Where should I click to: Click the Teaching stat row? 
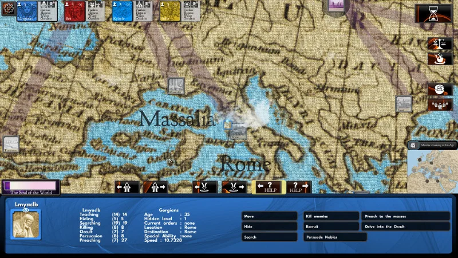tap(104, 214)
